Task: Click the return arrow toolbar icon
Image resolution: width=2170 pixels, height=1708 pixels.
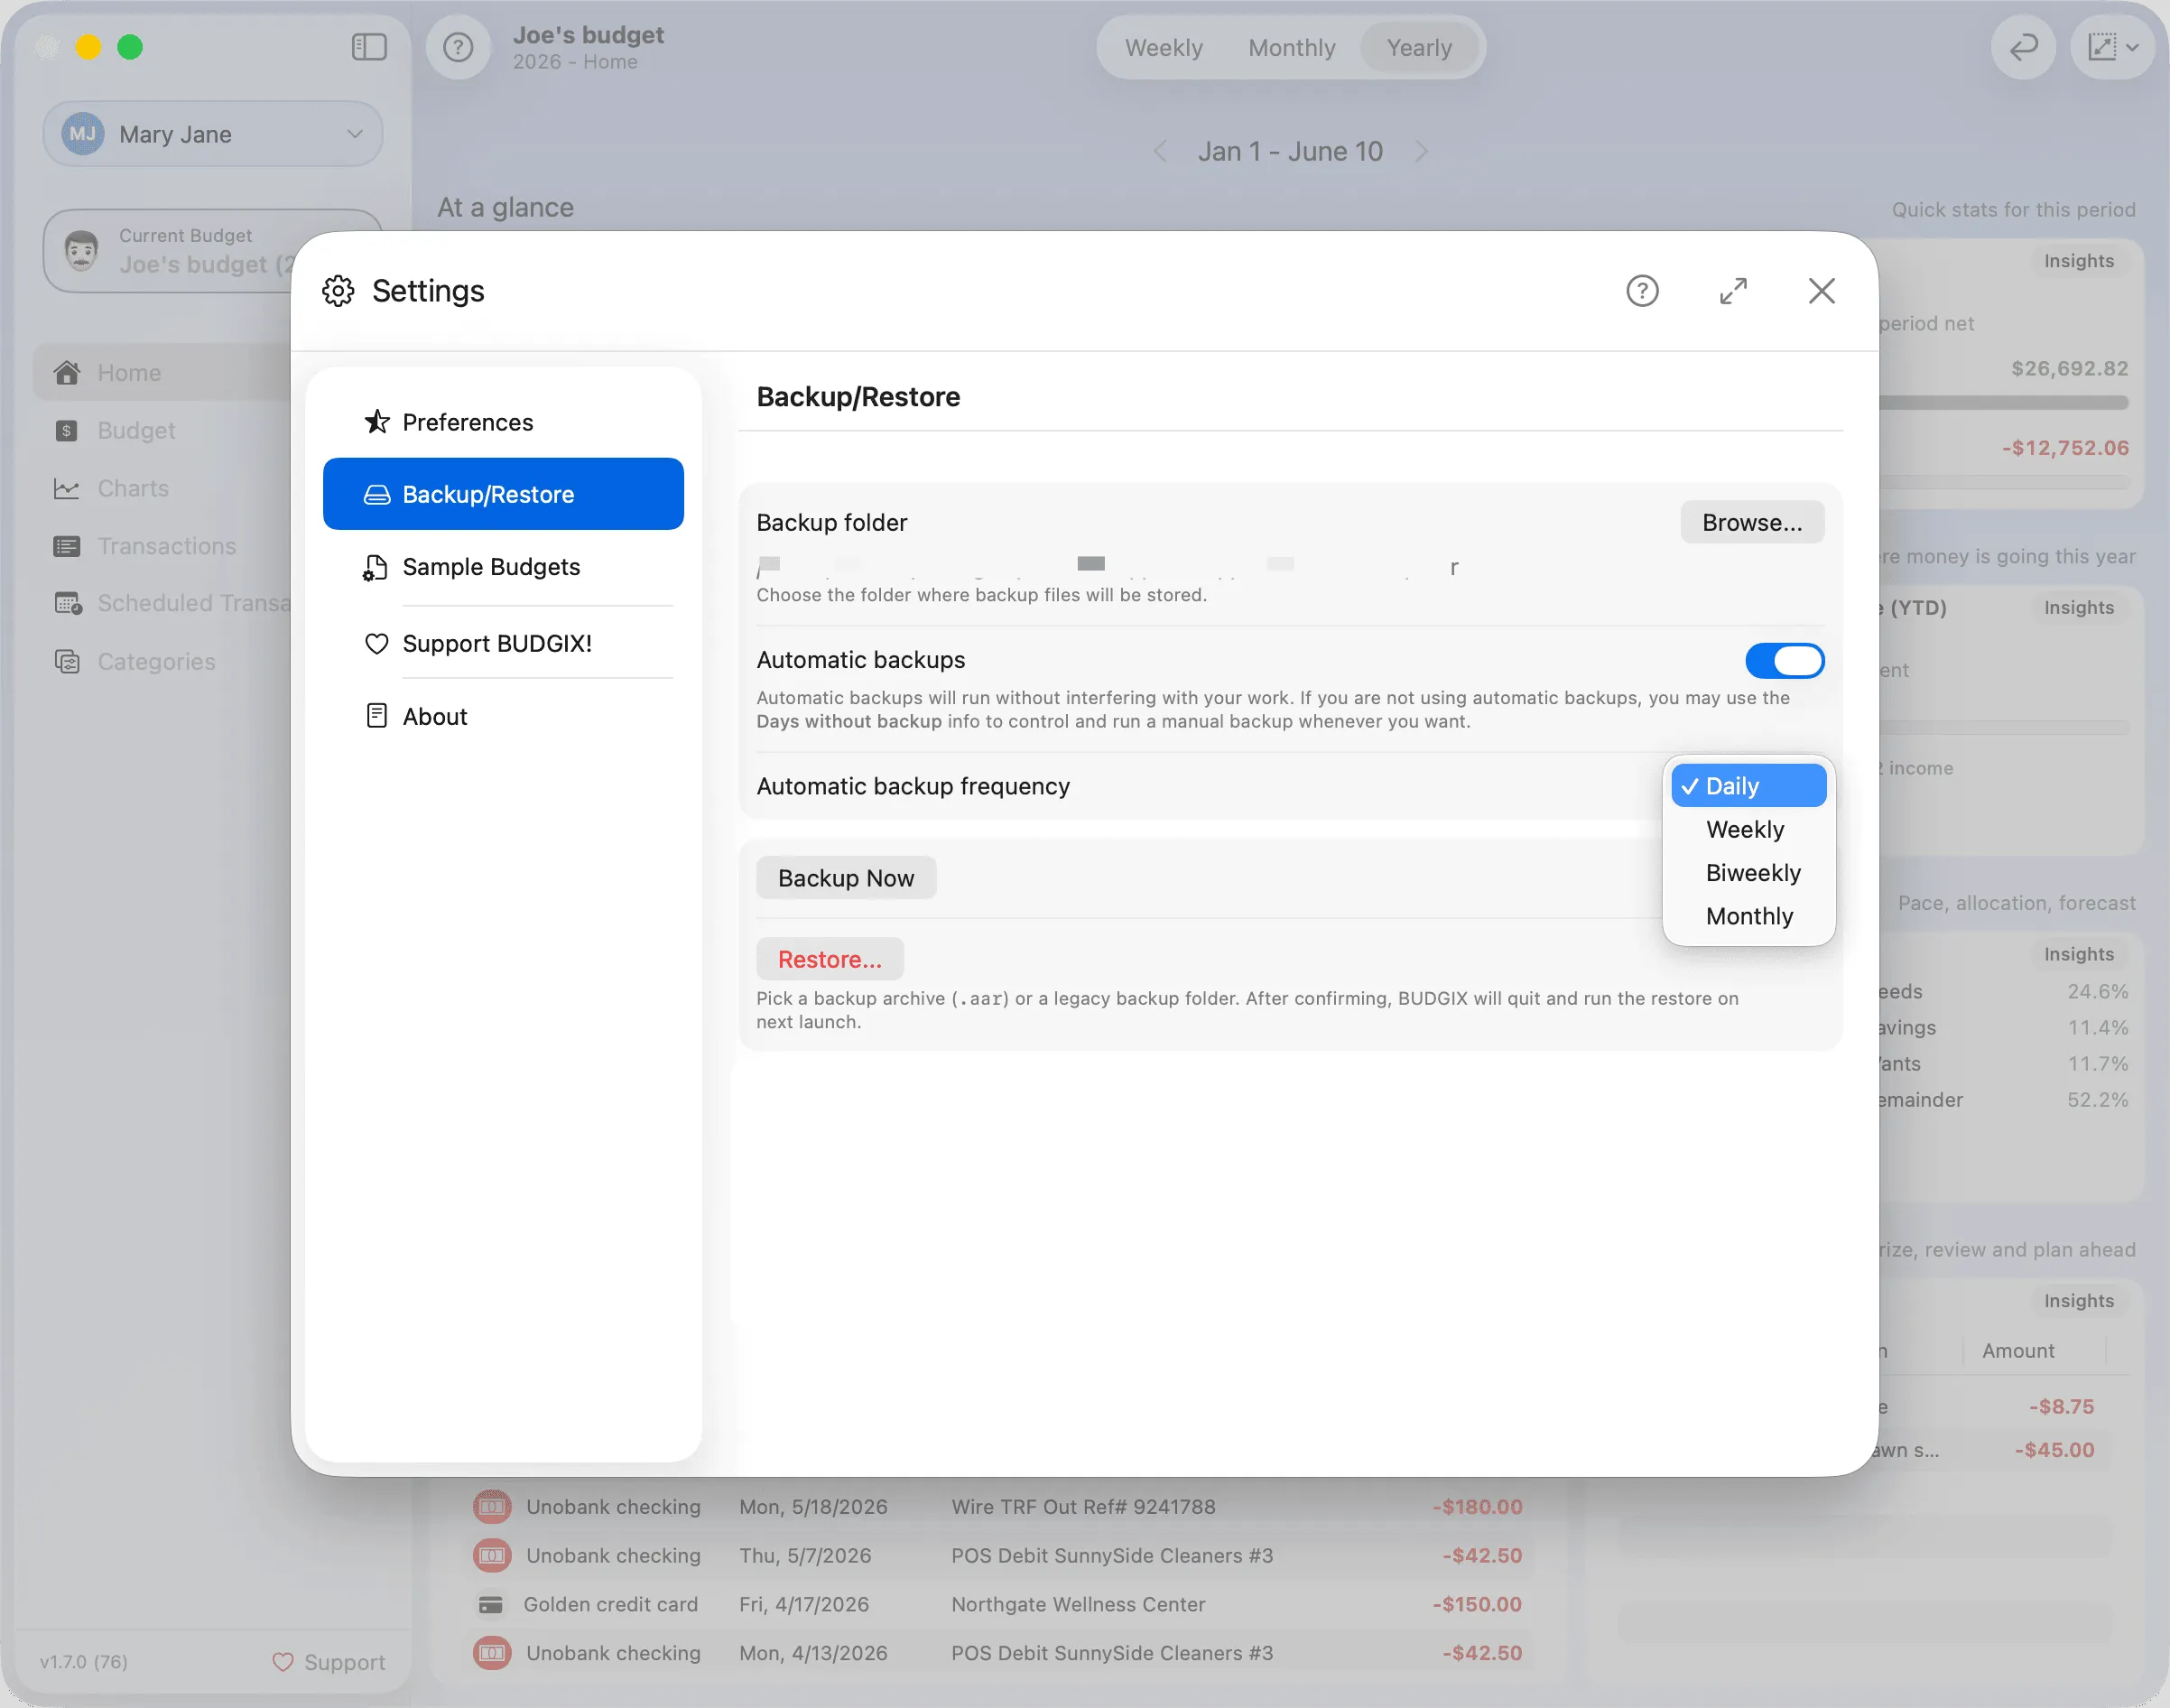Action: coord(2023,47)
